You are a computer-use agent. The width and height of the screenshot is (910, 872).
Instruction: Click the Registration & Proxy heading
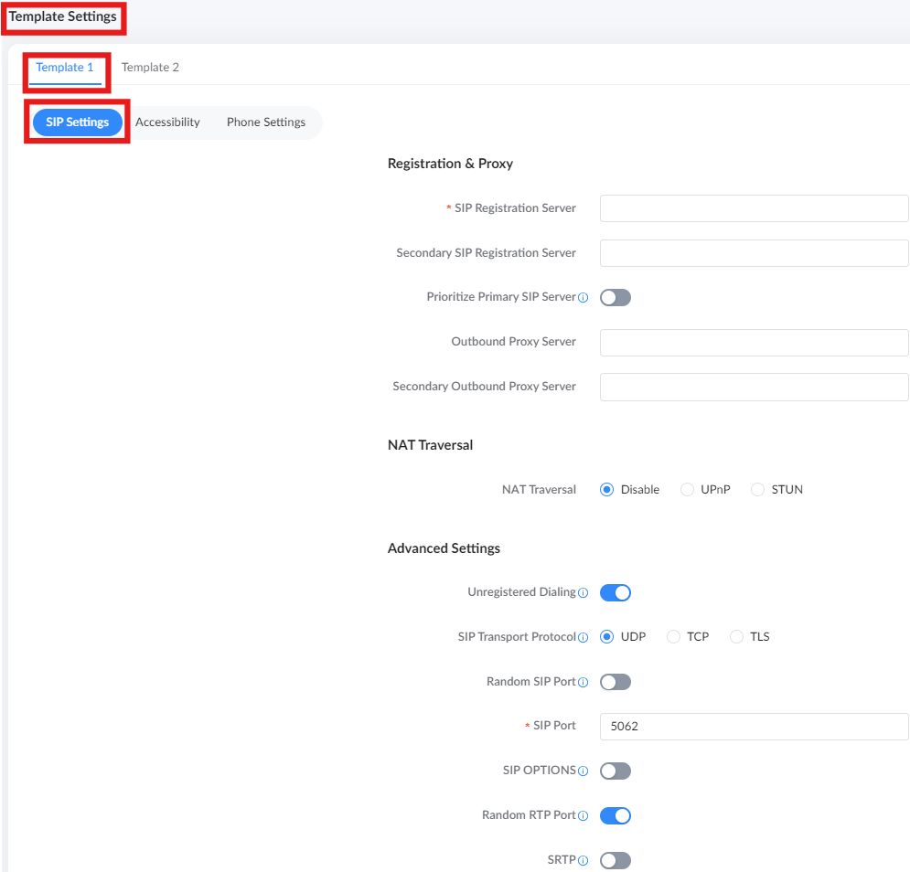point(450,164)
